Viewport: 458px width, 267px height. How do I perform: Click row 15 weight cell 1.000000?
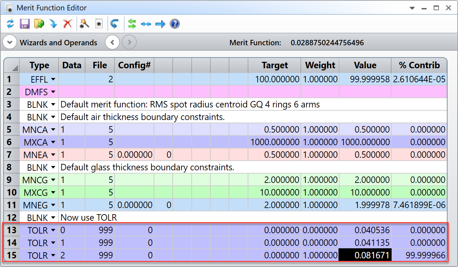[320, 256]
